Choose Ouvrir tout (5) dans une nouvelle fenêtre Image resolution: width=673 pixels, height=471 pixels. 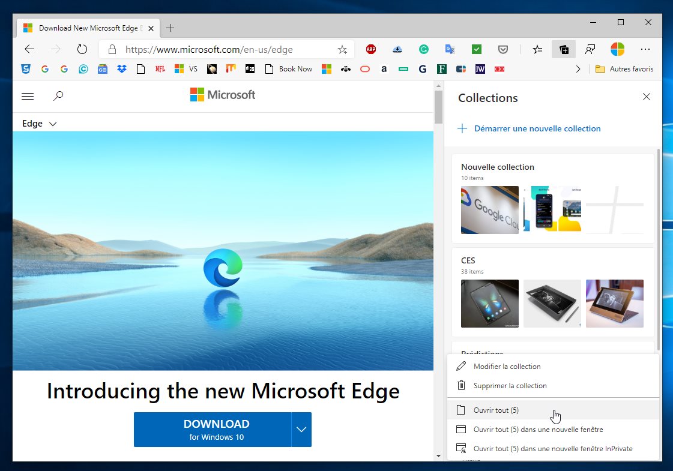tap(553, 430)
